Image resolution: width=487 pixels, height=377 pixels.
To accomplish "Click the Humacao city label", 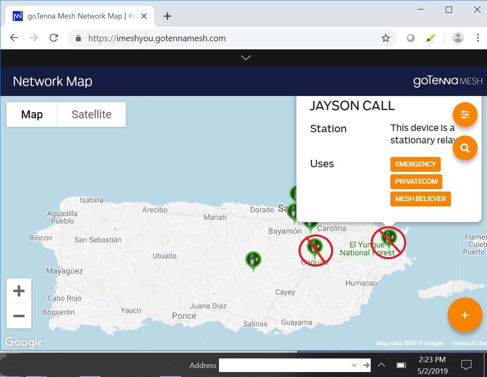I will click(x=361, y=283).
